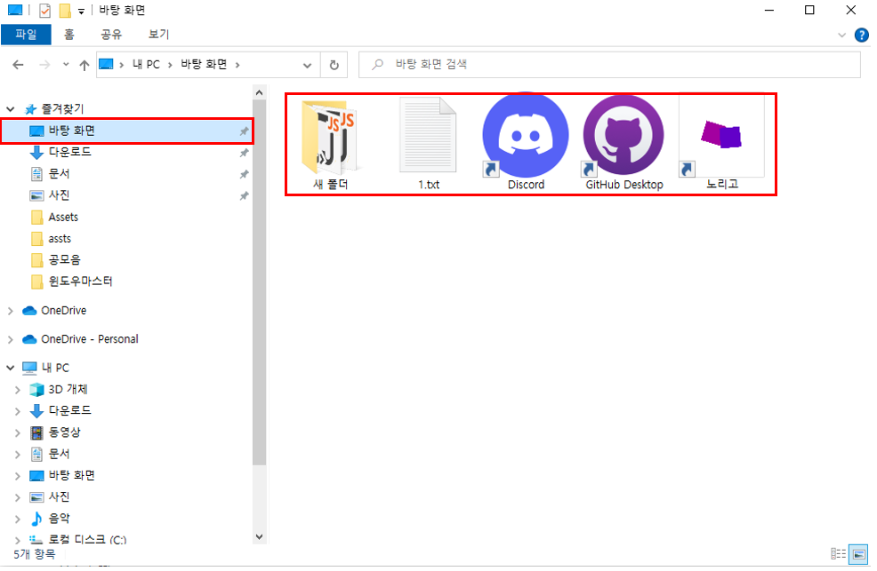Open the 공유 ribbon tab
The width and height of the screenshot is (877, 571).
[x=111, y=35]
